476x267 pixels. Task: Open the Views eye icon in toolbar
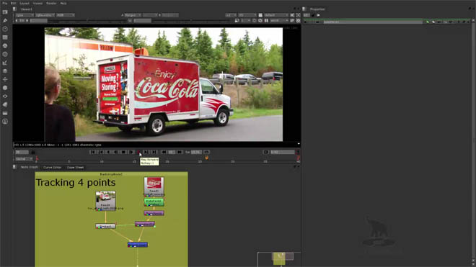(x=5, y=96)
